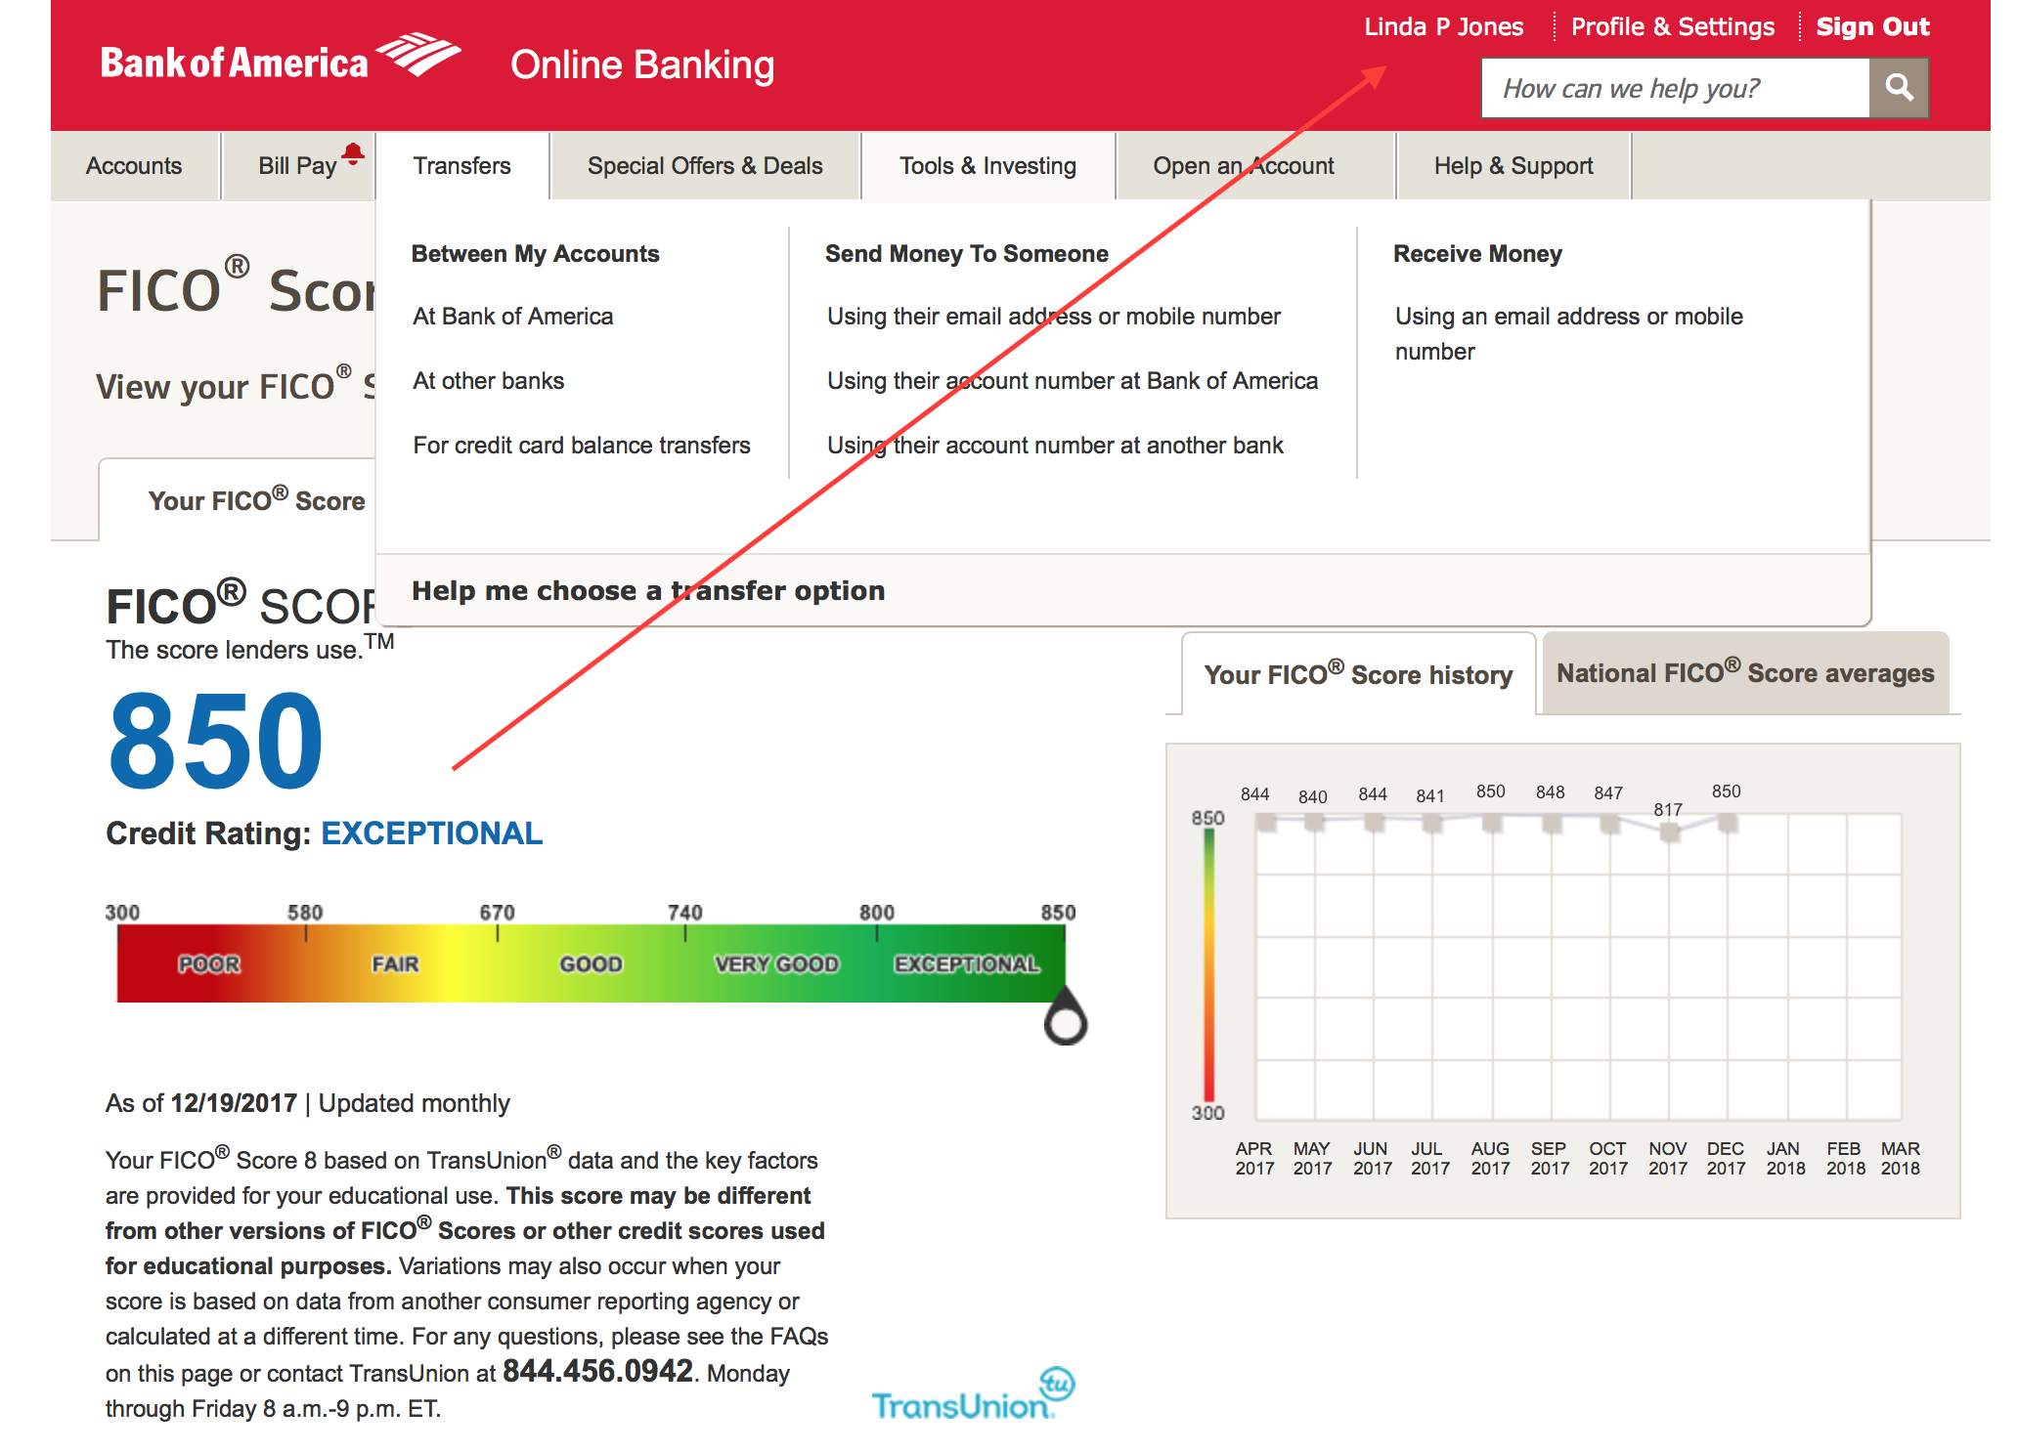The width and height of the screenshot is (2018, 1452).
Task: Click the score marker on the rating bar
Action: [1065, 1018]
